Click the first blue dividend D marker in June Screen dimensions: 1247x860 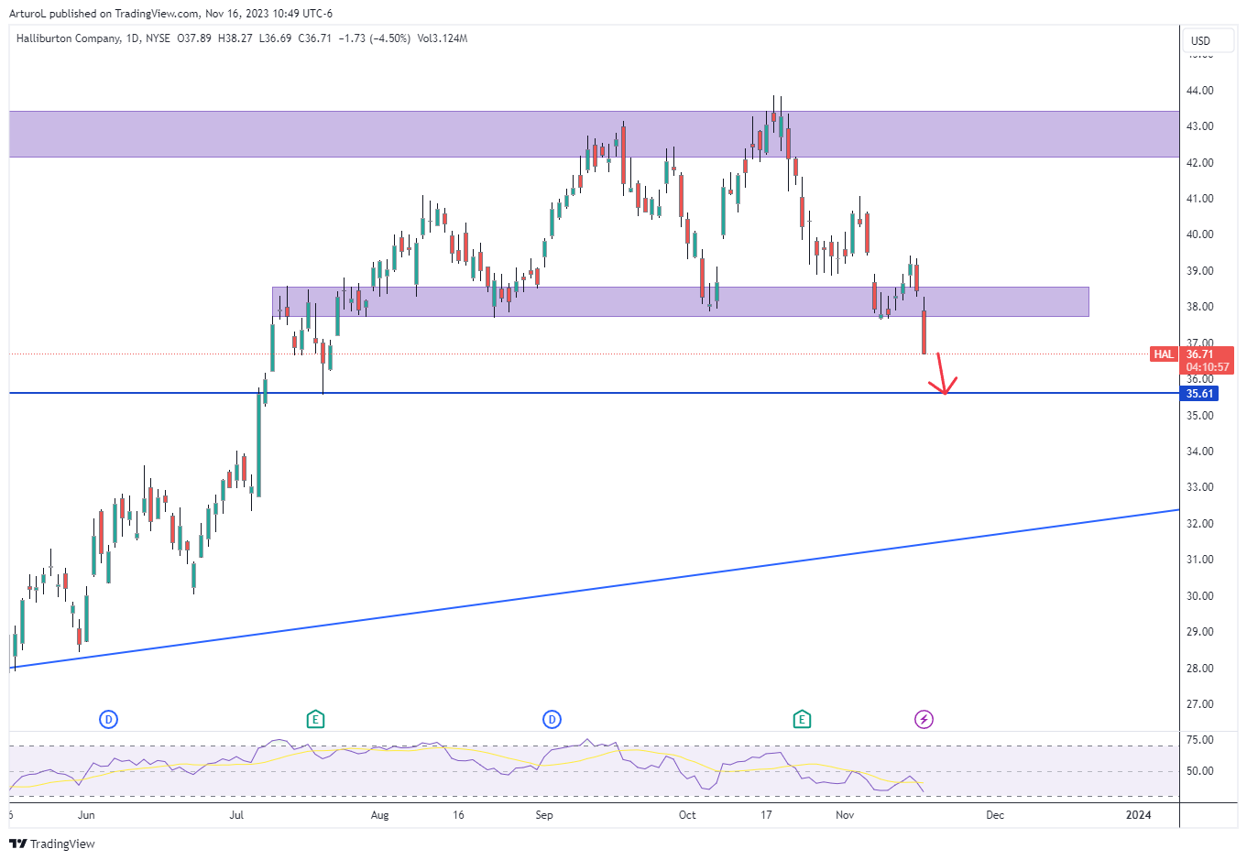[108, 720]
